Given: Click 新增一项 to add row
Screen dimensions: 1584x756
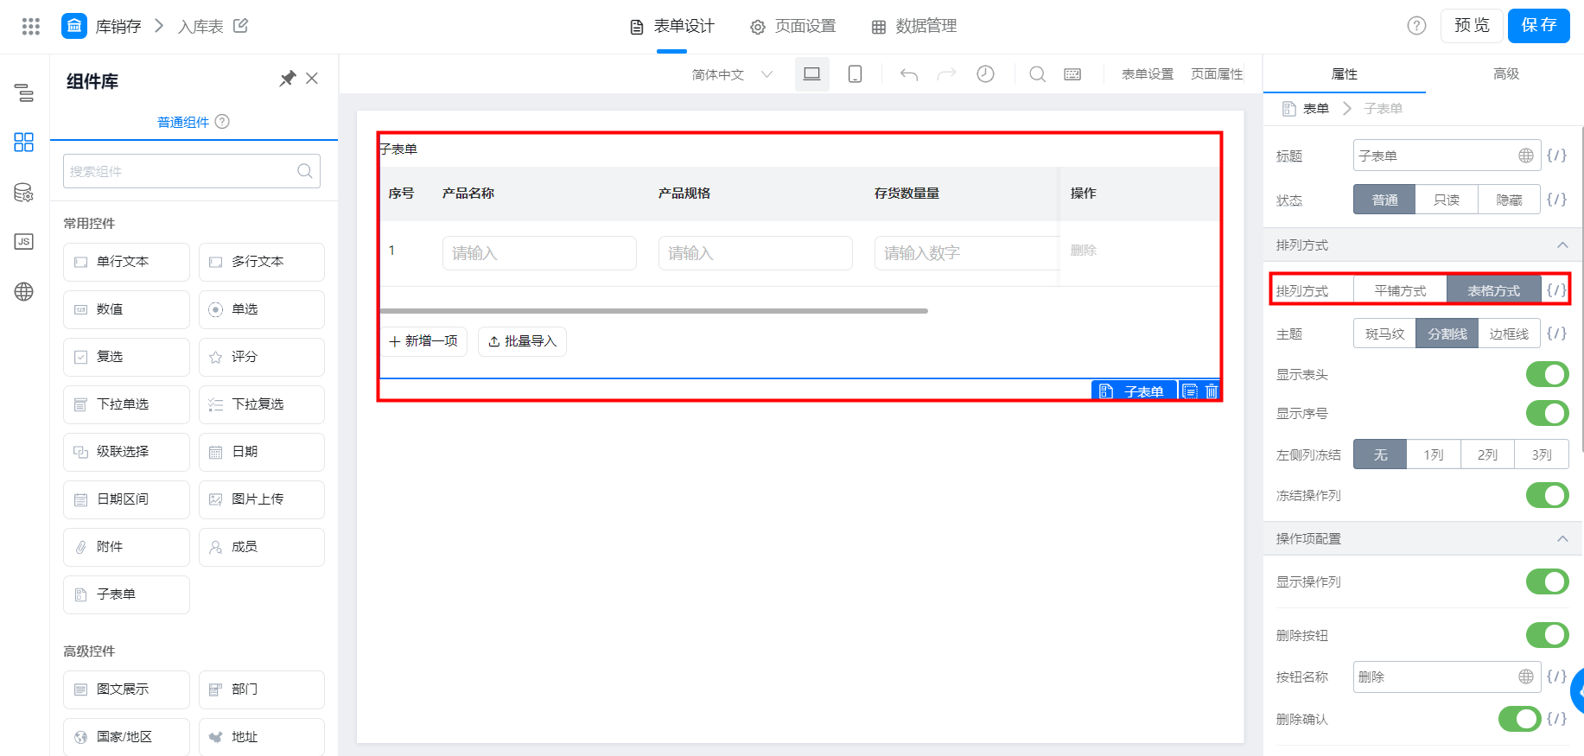Looking at the screenshot, I should [x=423, y=341].
